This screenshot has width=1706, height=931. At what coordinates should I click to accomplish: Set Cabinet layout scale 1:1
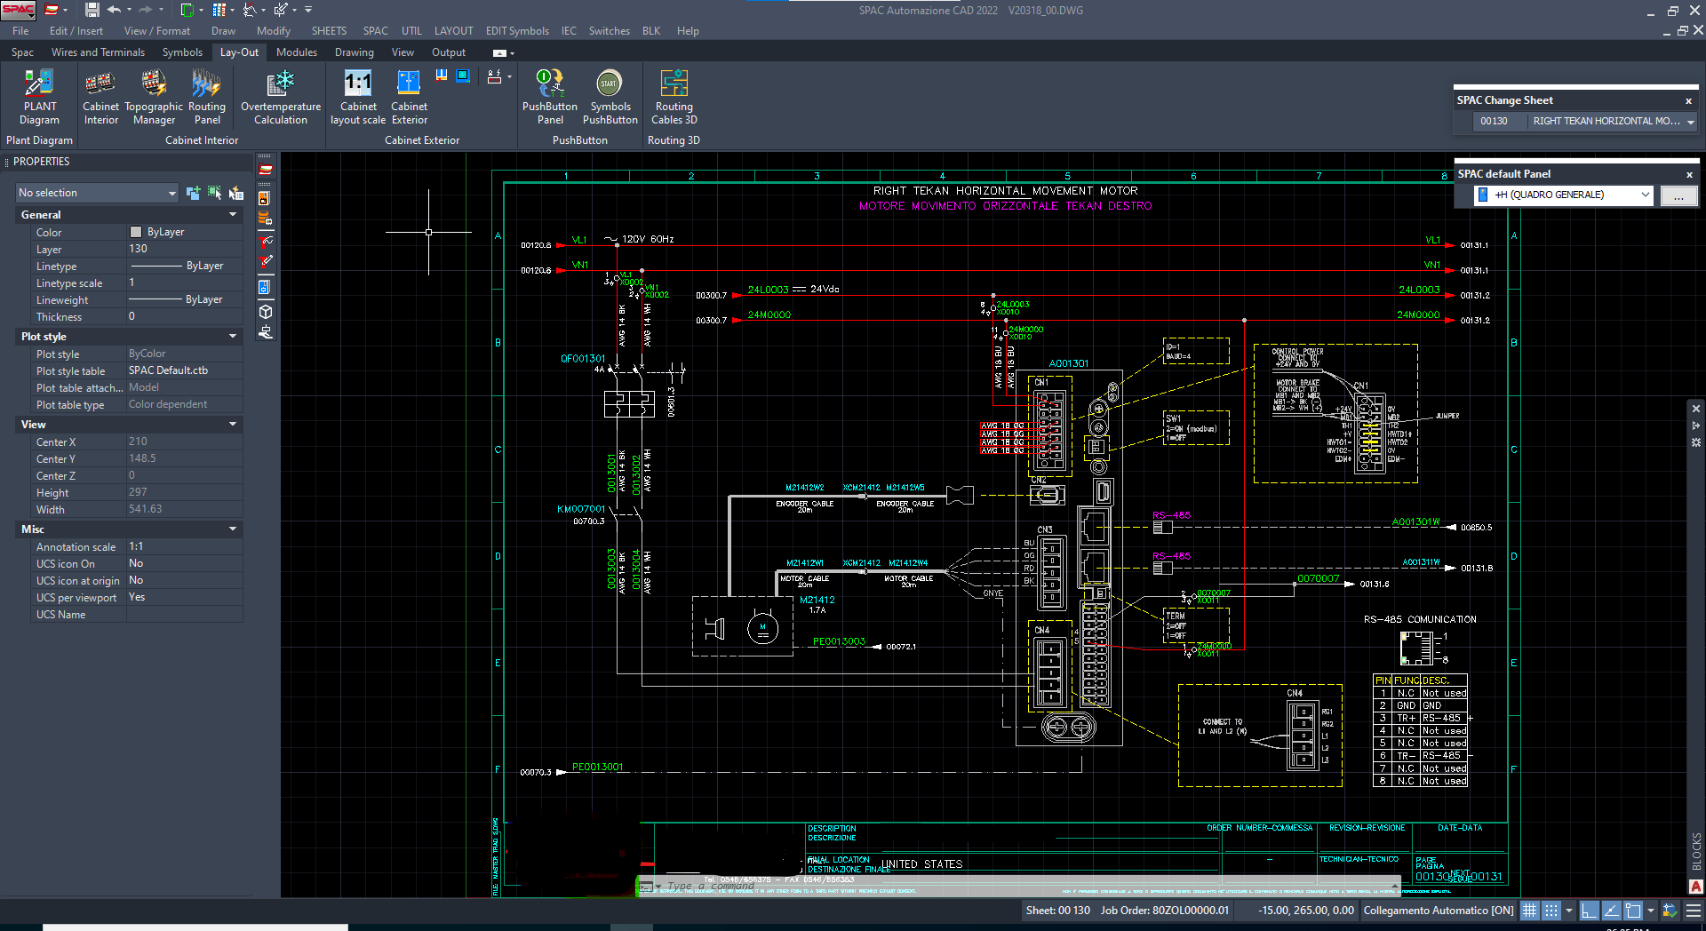coord(358,98)
